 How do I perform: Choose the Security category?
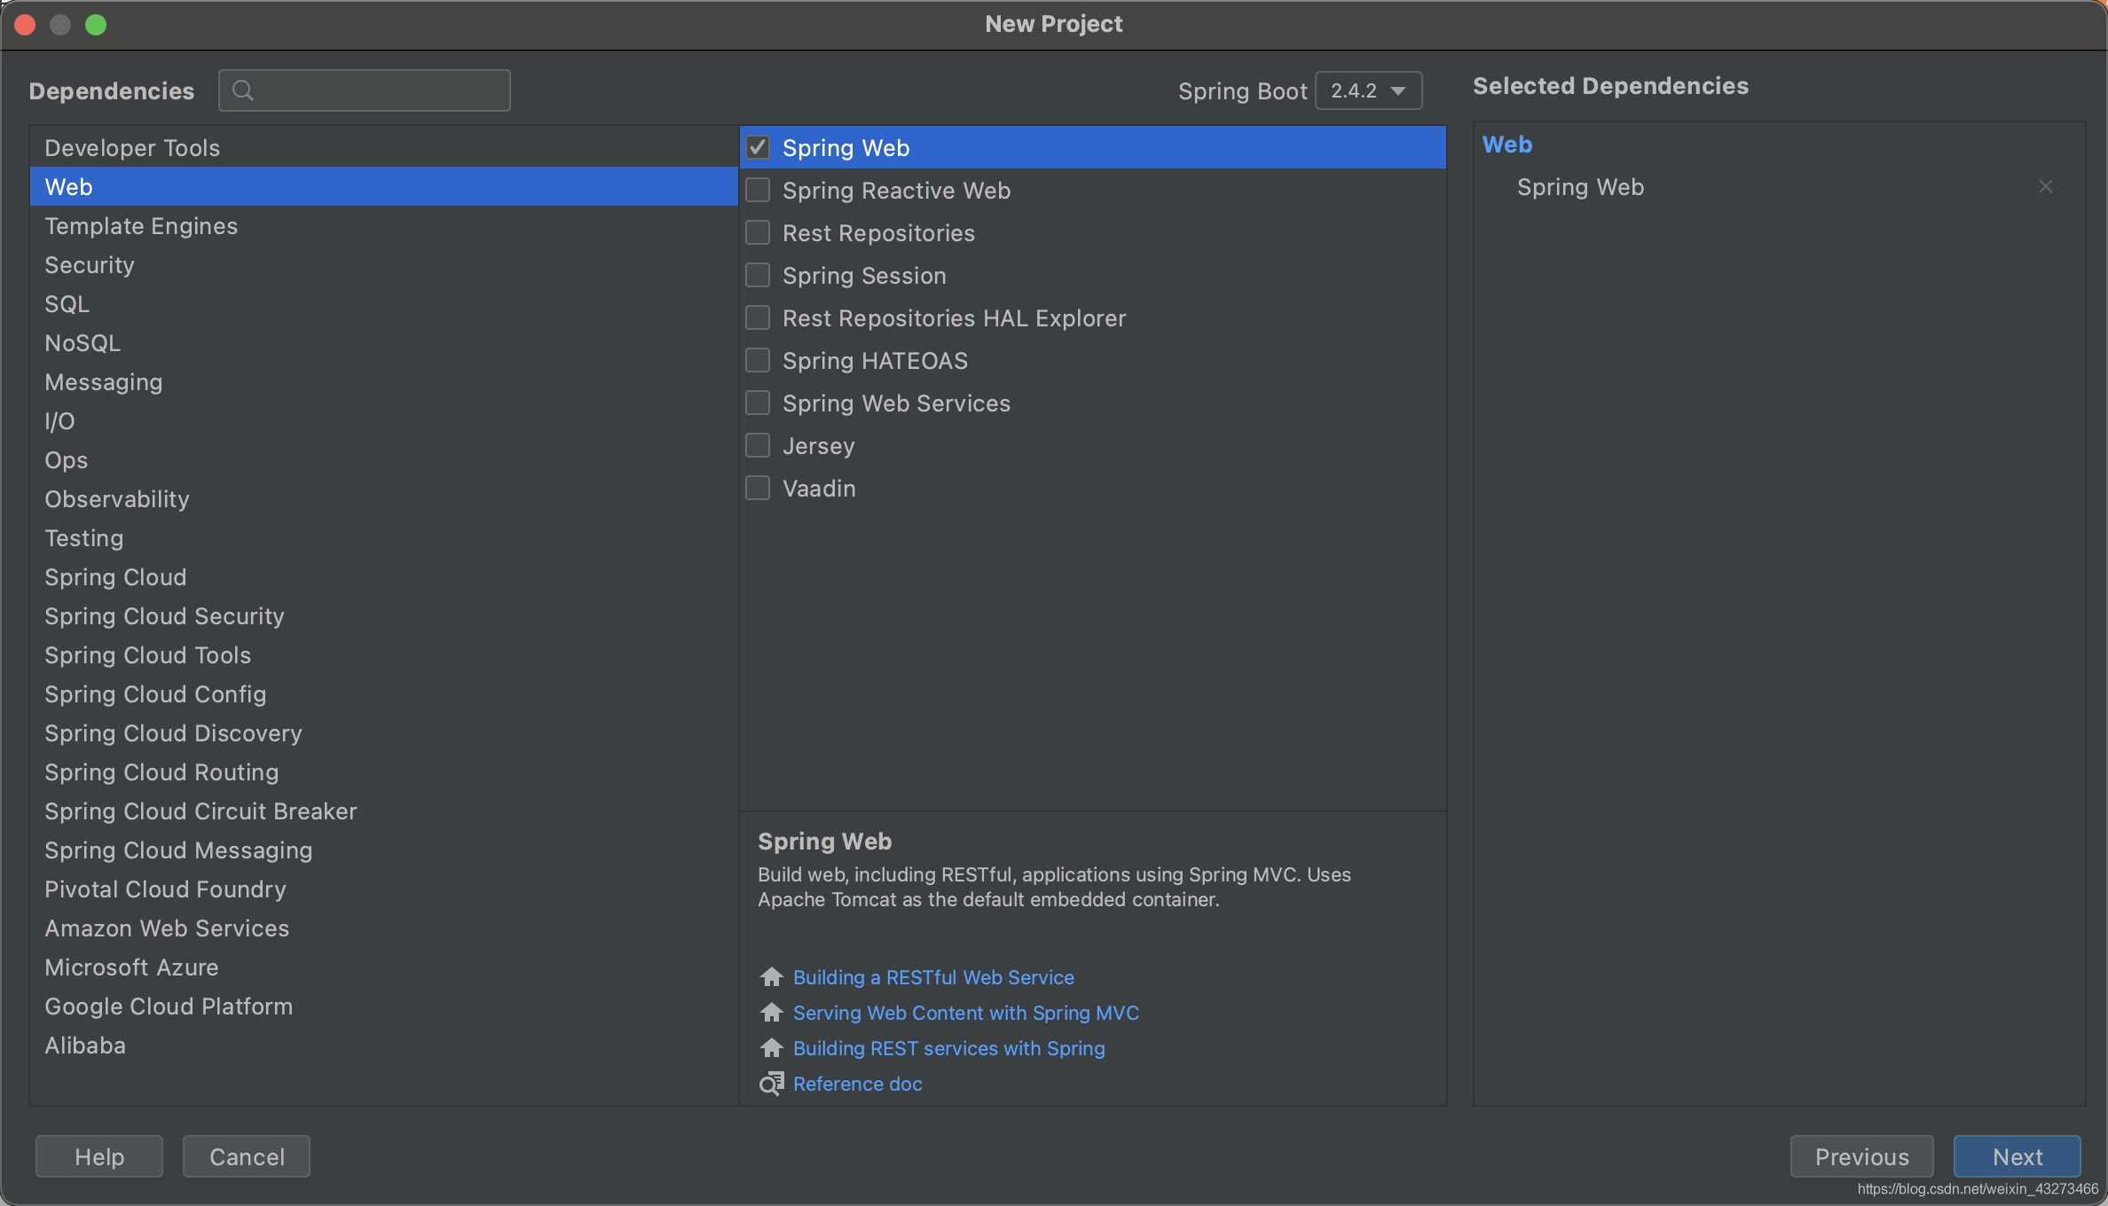(383, 264)
